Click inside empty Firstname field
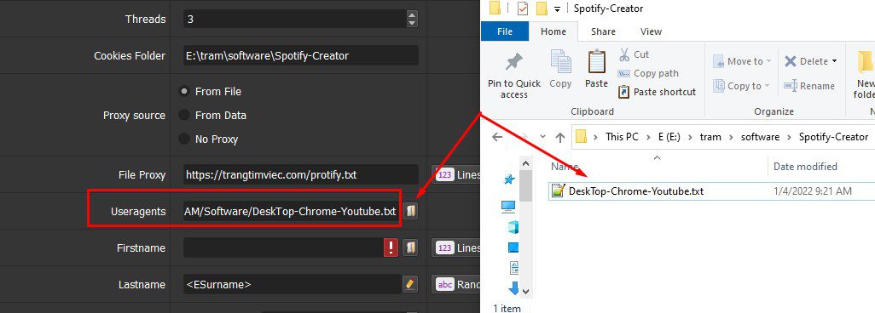Viewport: 875px width, 313px height. click(283, 248)
